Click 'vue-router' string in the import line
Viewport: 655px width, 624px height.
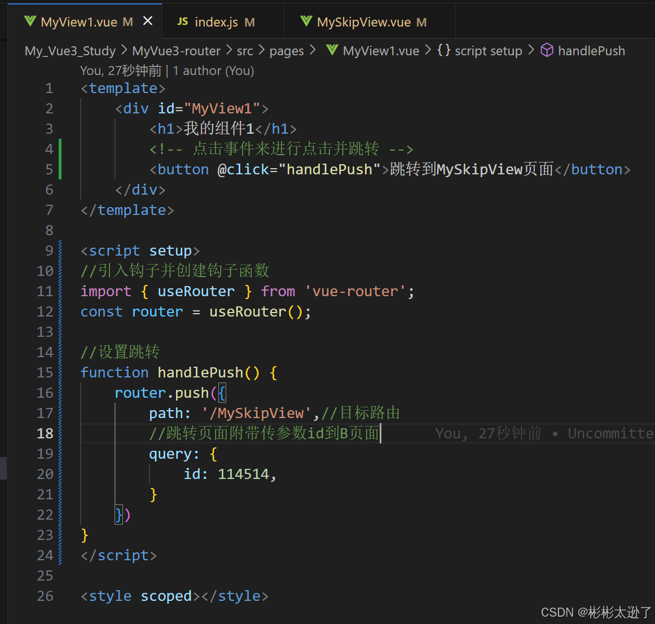[355, 291]
